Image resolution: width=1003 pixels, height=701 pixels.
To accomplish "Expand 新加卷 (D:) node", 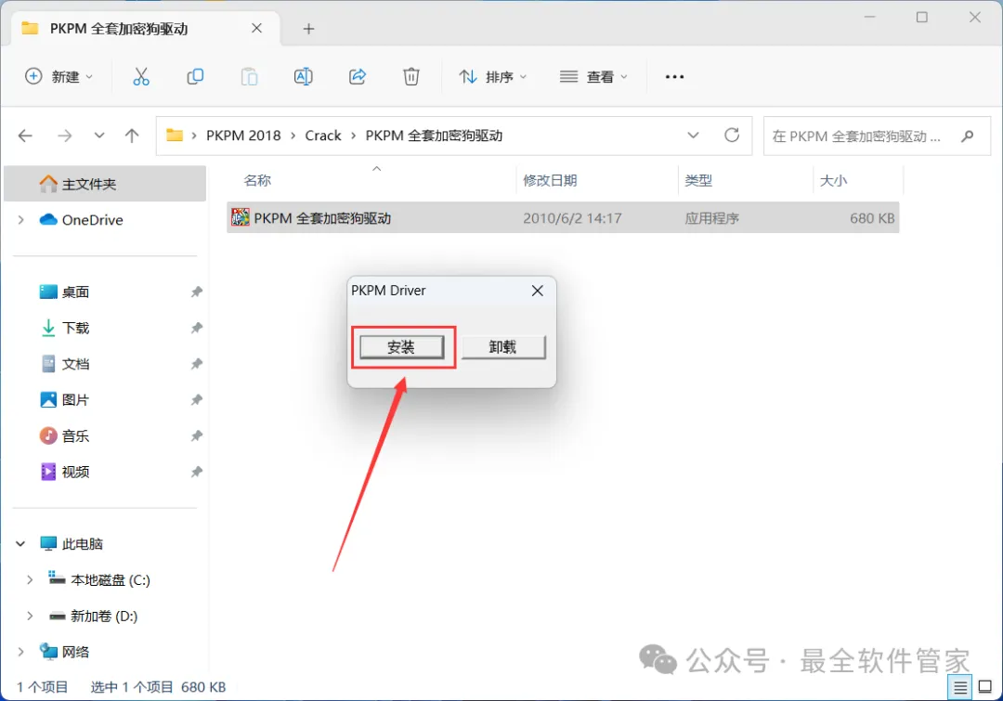I will pyautogui.click(x=30, y=616).
